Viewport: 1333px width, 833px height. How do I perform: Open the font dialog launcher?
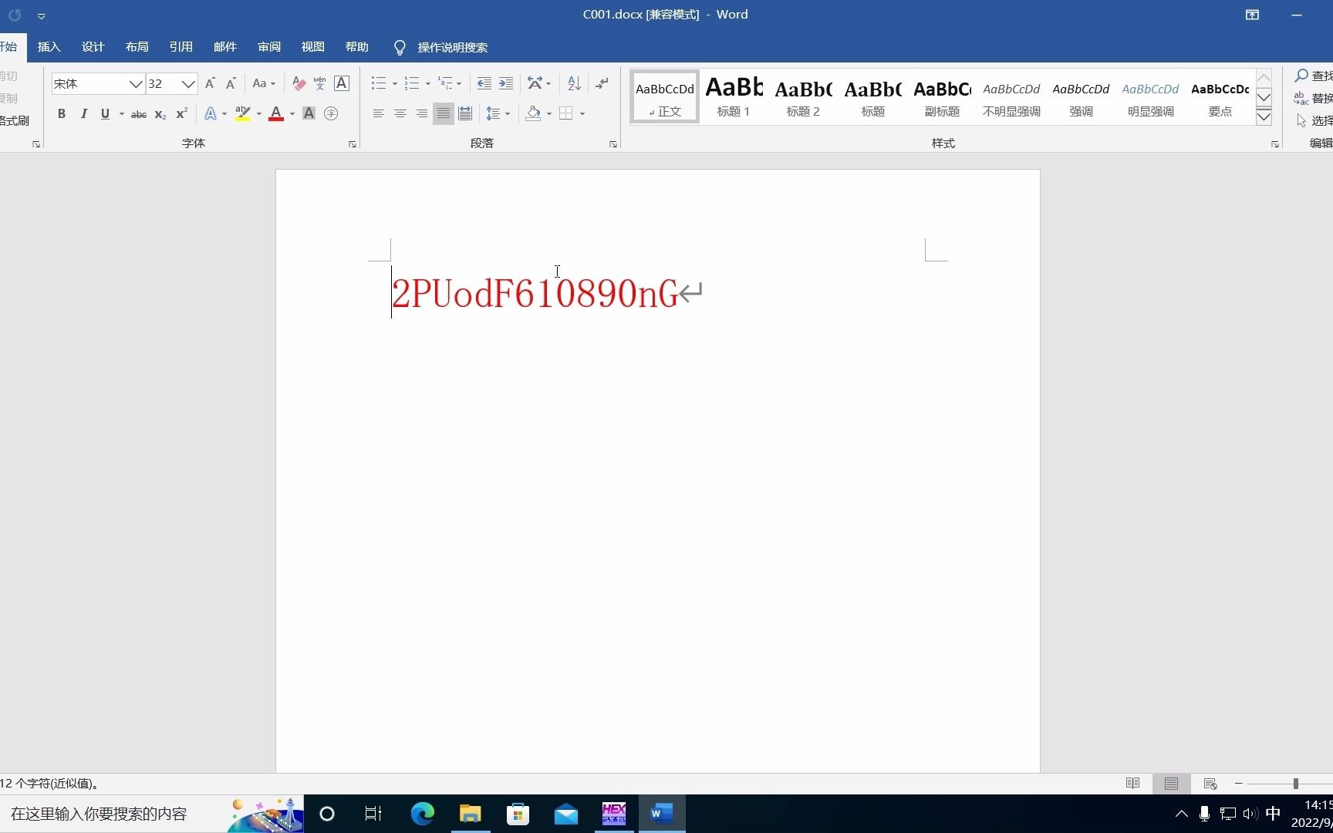pyautogui.click(x=353, y=144)
